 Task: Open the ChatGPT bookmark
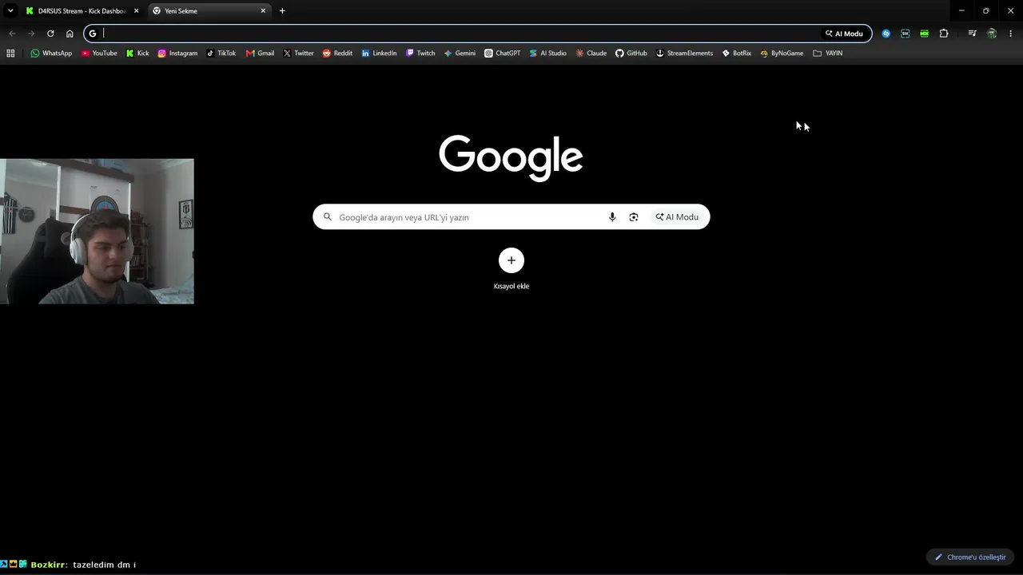[x=502, y=54]
